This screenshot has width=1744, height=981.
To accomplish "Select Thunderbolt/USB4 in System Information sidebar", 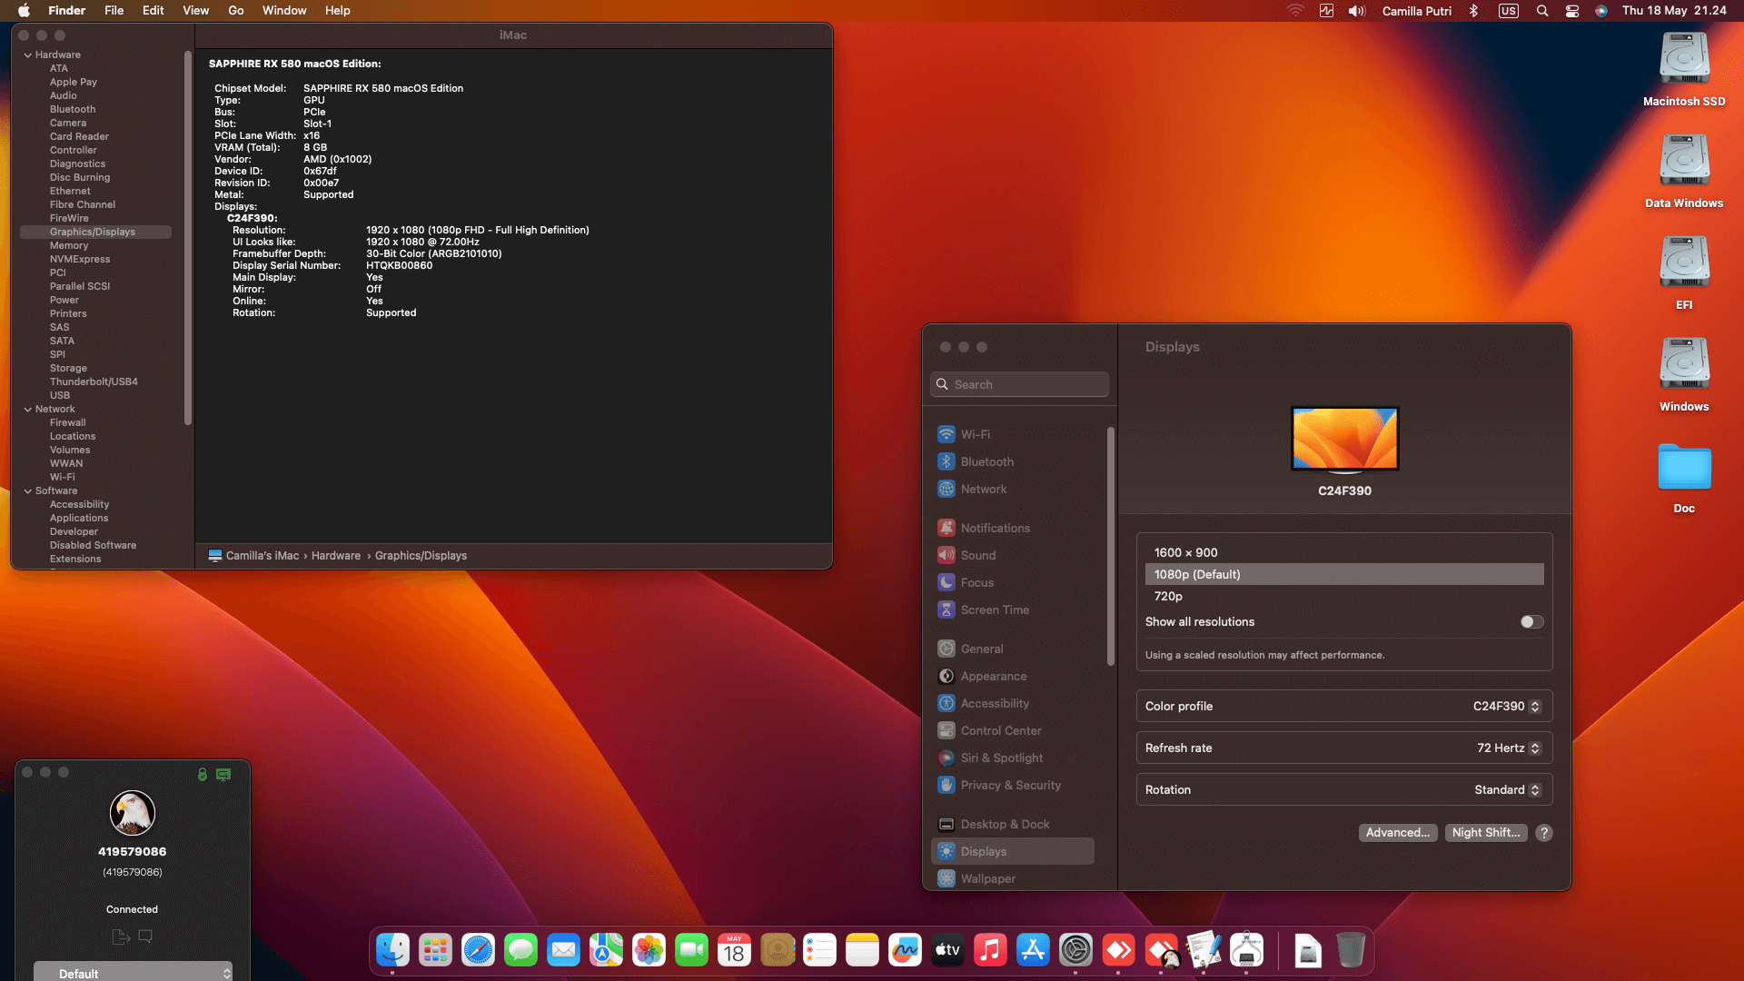I will click(94, 382).
